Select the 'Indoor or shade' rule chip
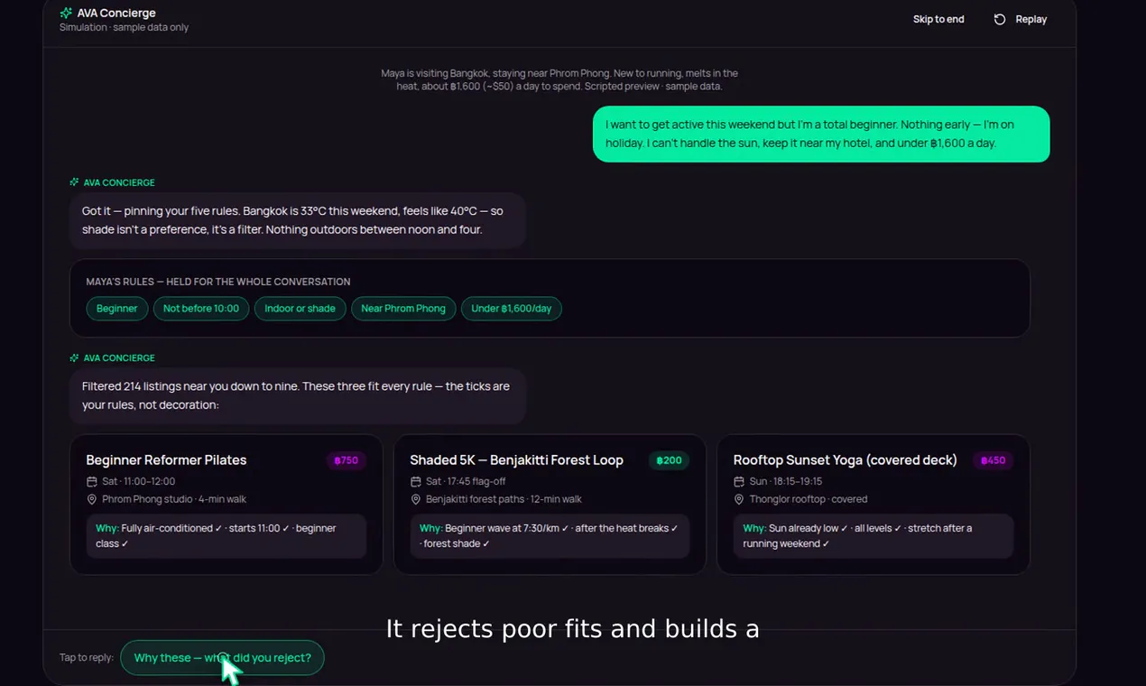 click(300, 309)
